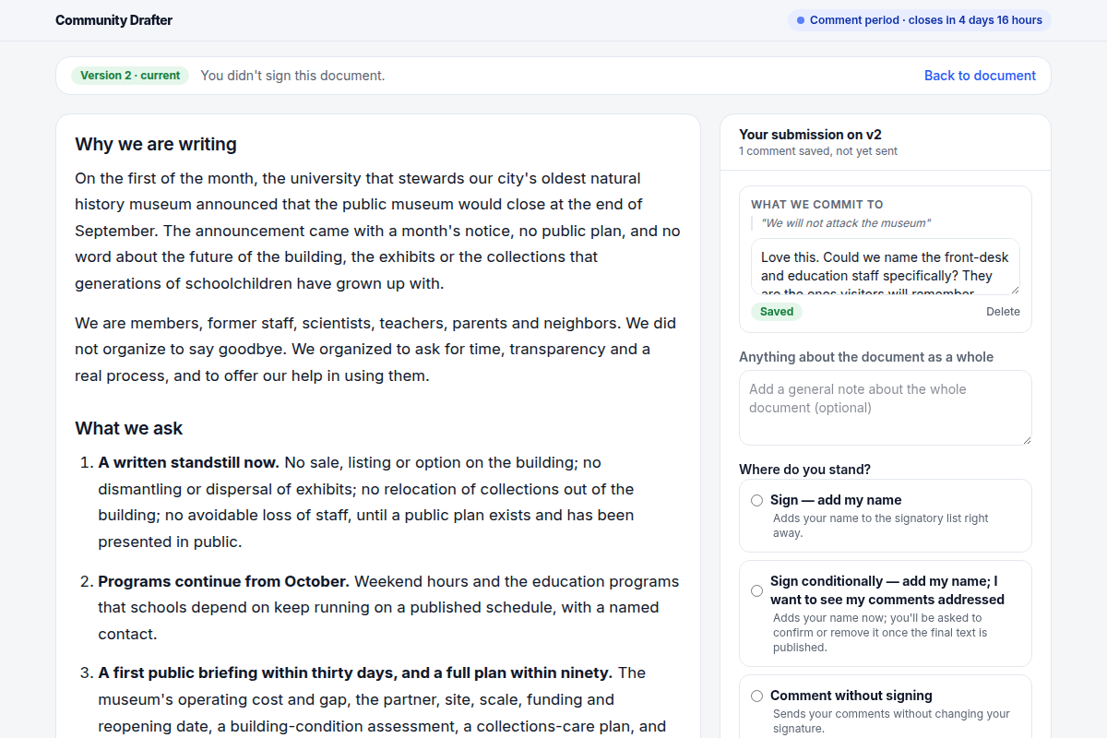Click the What we ask heading
Viewport: 1107px width, 738px height.
click(x=129, y=428)
